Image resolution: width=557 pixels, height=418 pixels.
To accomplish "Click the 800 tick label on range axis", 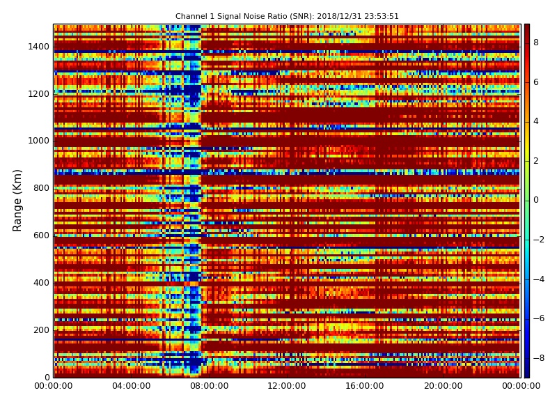I will click(41, 188).
